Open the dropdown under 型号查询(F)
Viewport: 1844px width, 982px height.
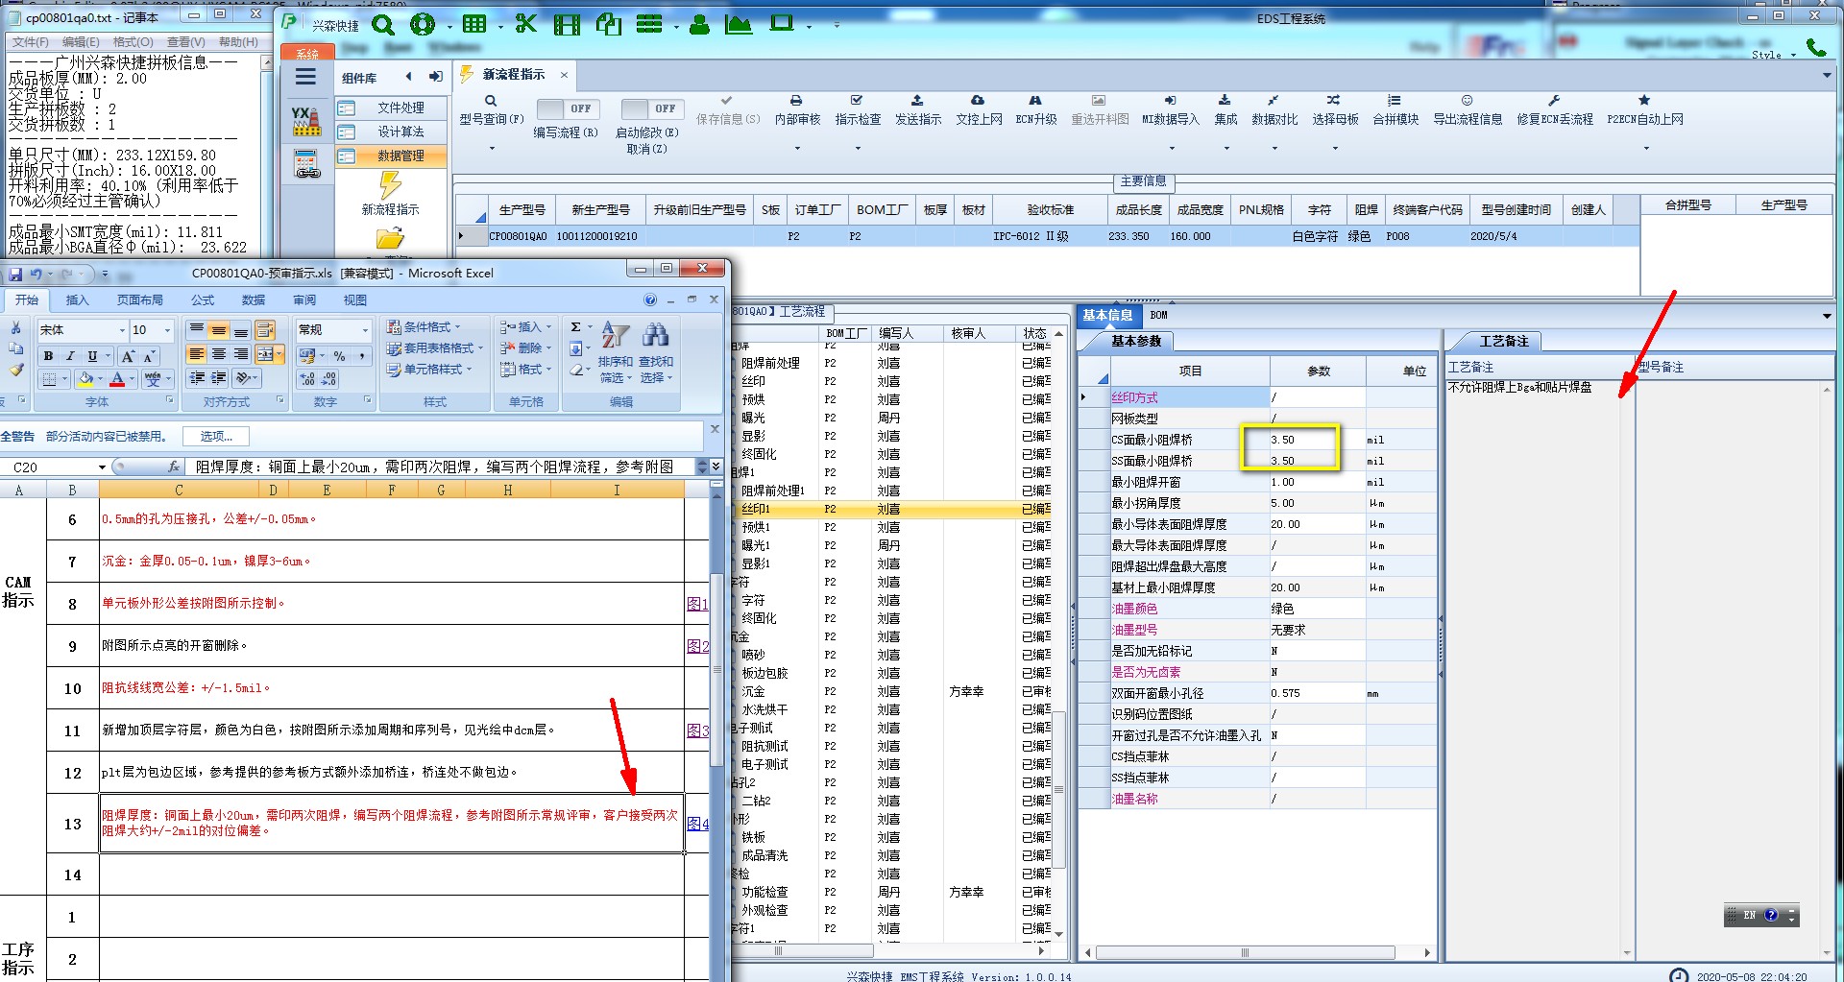pos(492,149)
